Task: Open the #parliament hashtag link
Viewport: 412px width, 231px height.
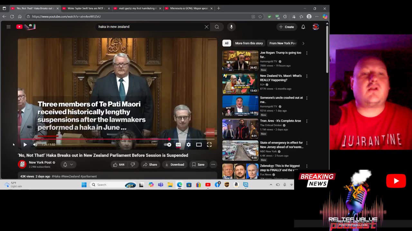Action: (x=89, y=176)
